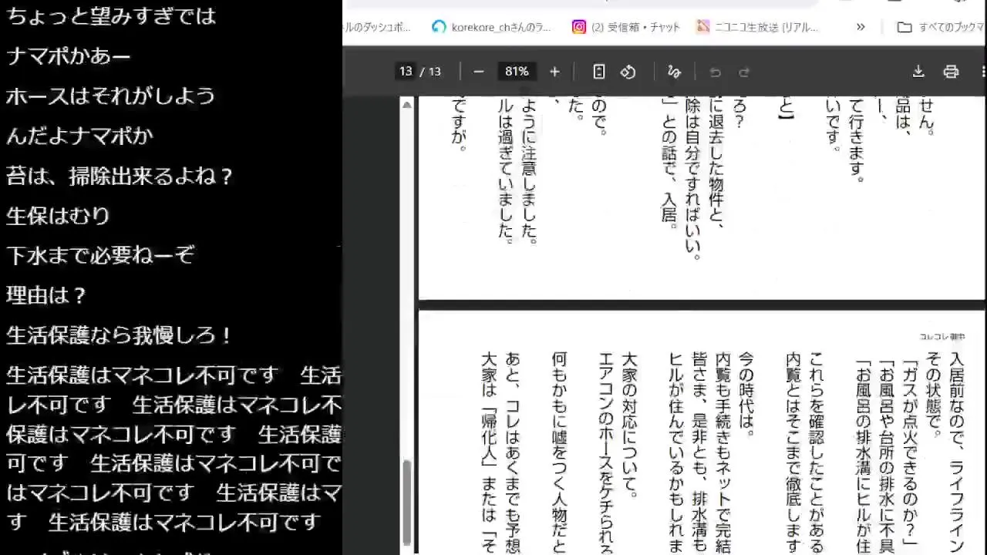Click the comment 苔は、掃除出来るよね？
The image size is (987, 555).
(x=120, y=177)
